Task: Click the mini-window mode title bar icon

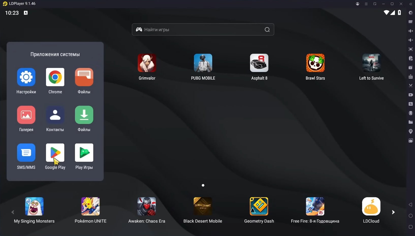Action: [375, 4]
